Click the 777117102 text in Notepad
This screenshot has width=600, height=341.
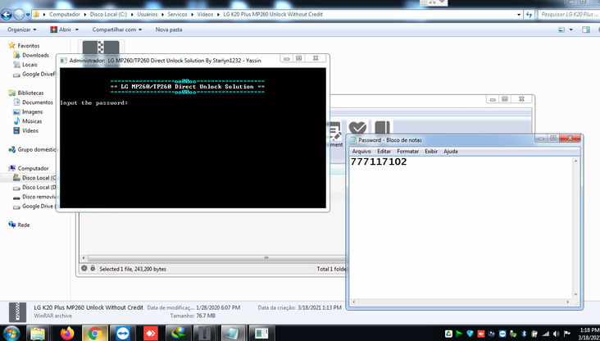pyautogui.click(x=379, y=161)
